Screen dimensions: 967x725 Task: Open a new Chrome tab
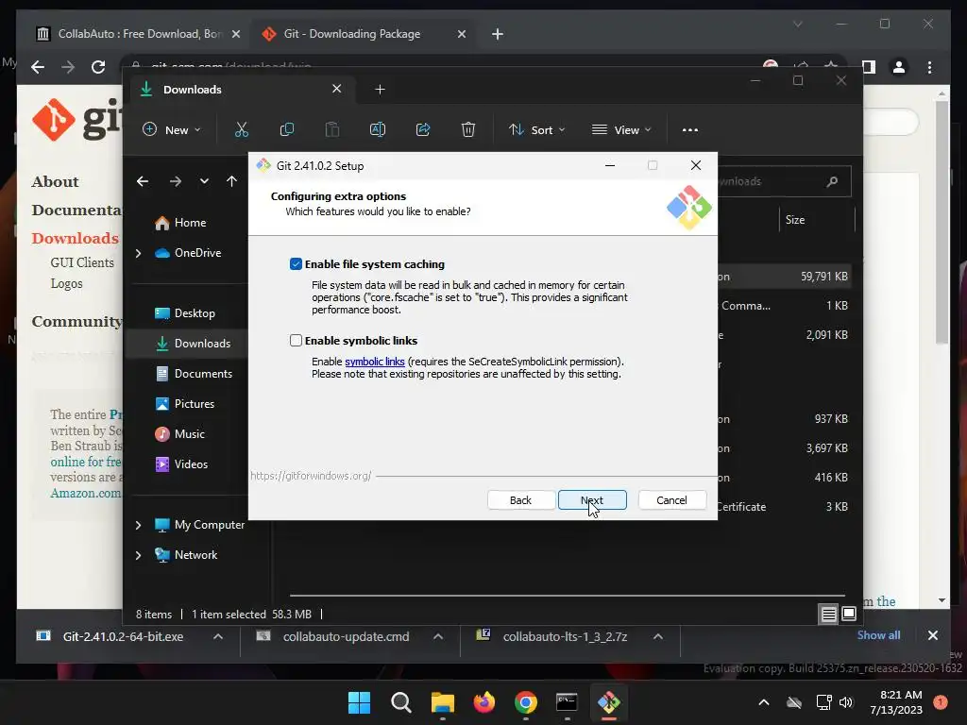[498, 34]
